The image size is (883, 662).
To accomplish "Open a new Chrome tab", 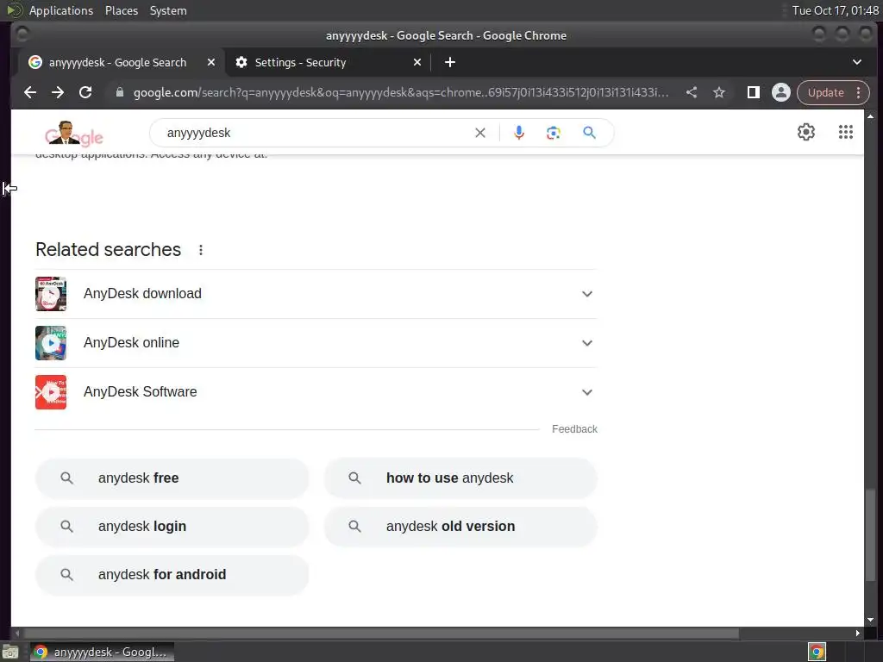I will pos(450,62).
